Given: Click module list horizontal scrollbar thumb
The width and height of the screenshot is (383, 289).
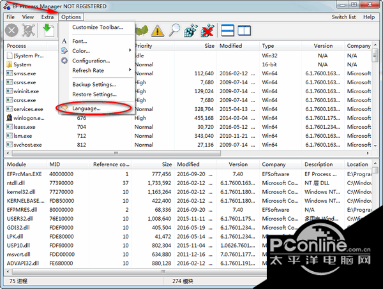Looking at the screenshot, I should click(139, 271).
